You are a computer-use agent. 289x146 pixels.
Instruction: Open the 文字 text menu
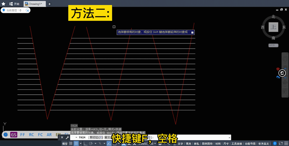[180, 144]
